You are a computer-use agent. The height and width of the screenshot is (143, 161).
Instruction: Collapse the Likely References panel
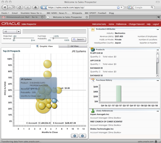157,111
